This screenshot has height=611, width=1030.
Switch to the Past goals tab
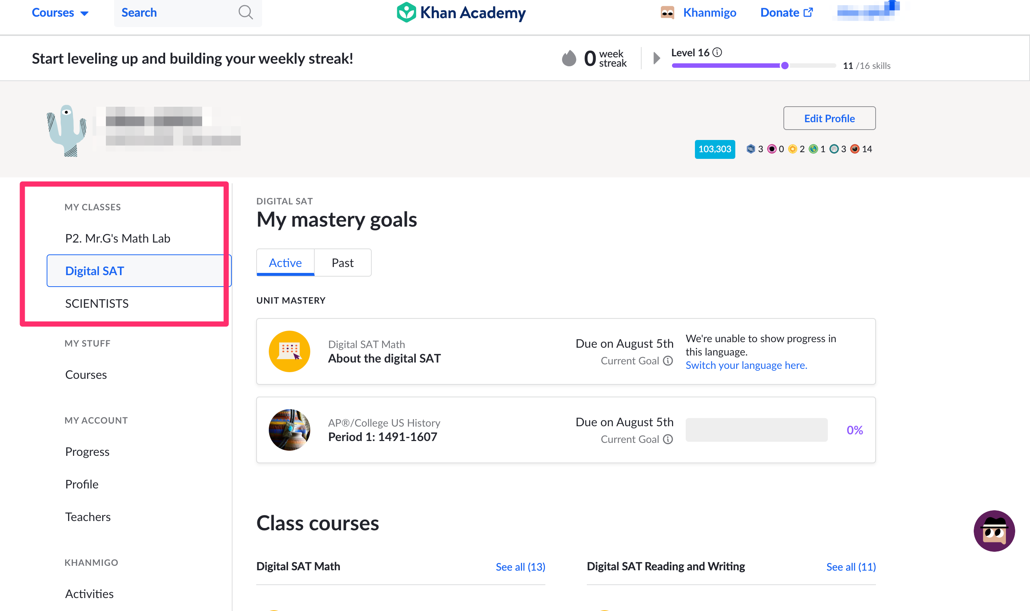342,263
